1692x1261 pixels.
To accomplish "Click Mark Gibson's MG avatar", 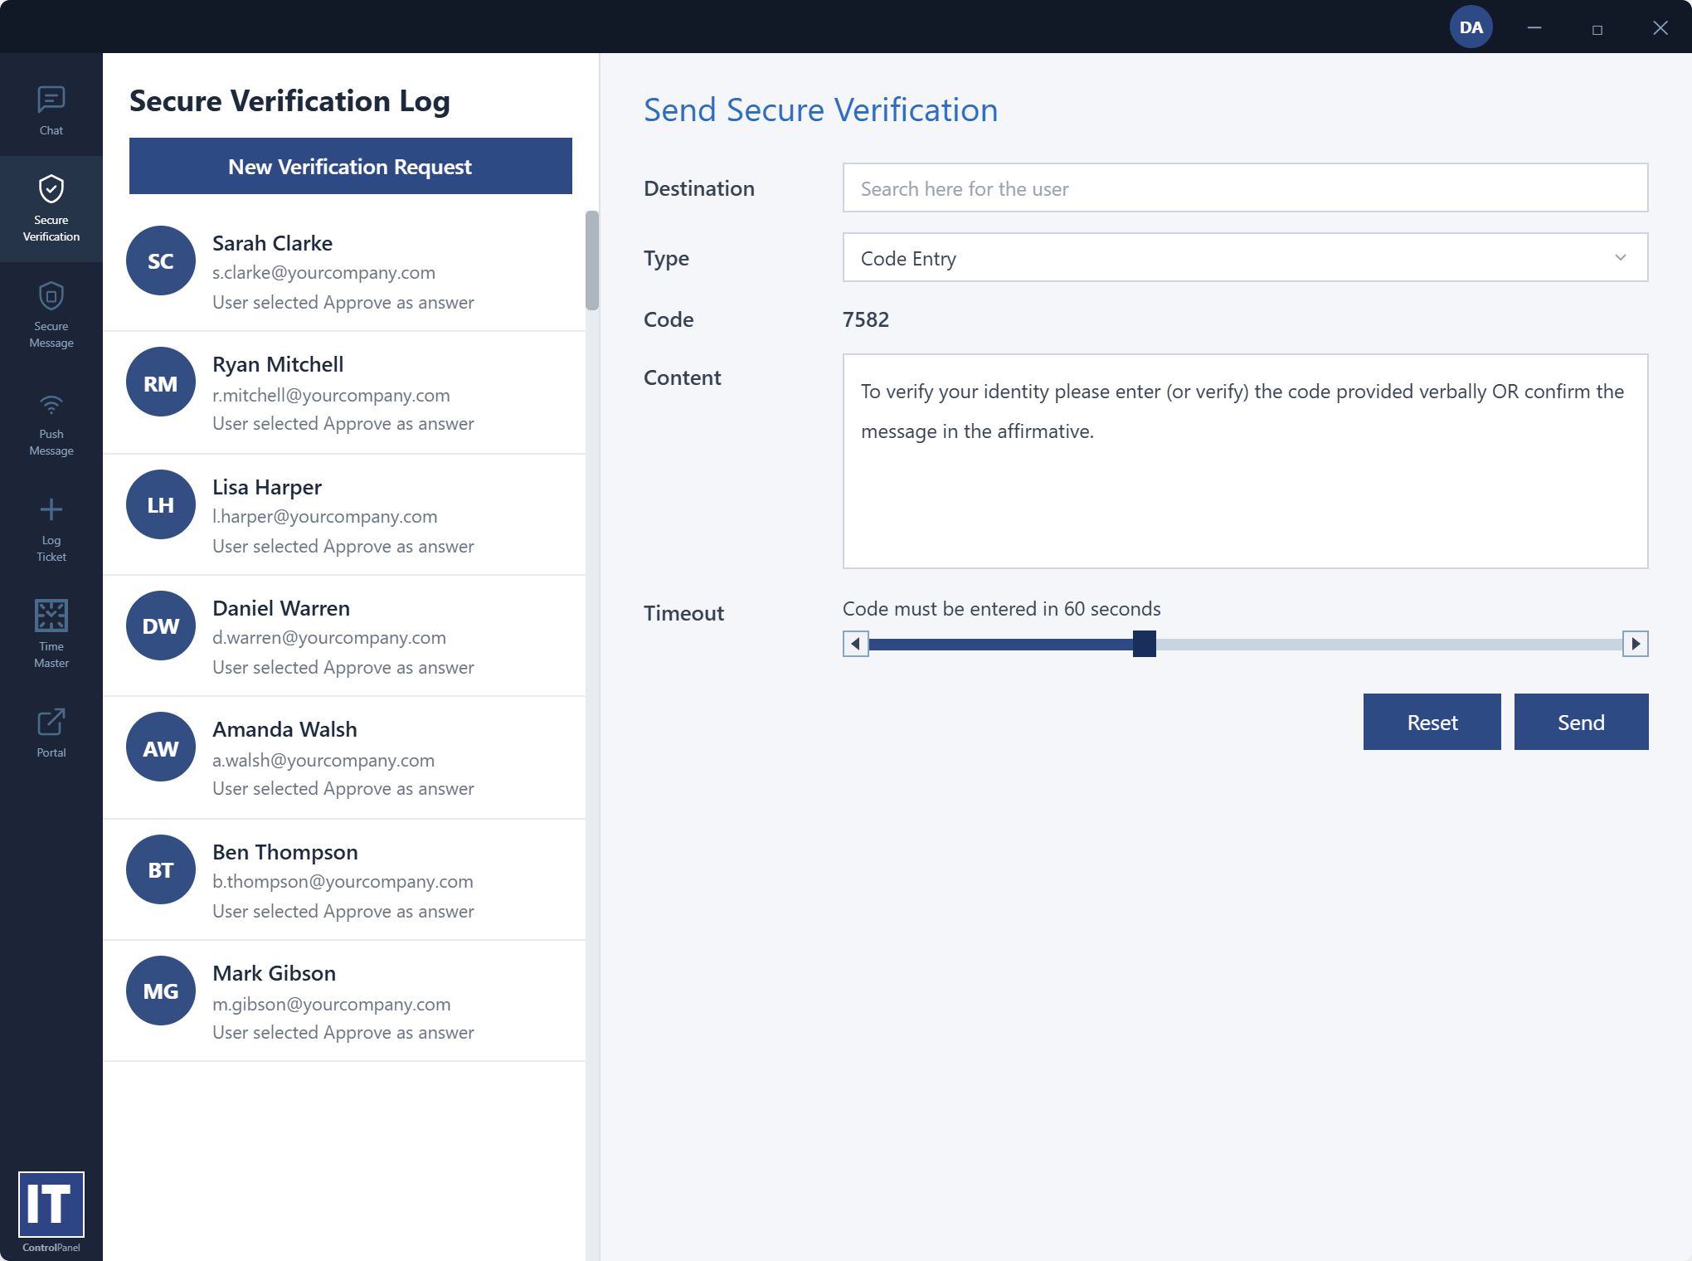I will click(x=161, y=991).
